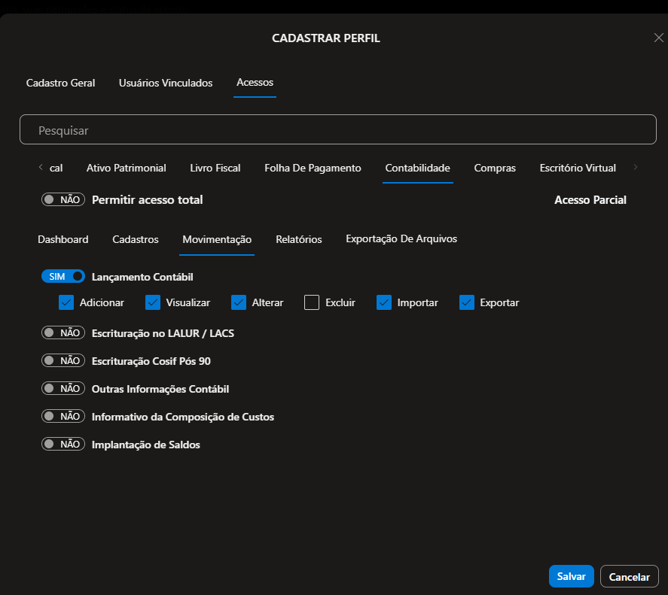The height and width of the screenshot is (595, 668).
Task: Select the Escritório Virtual module tab
Action: pyautogui.click(x=578, y=168)
